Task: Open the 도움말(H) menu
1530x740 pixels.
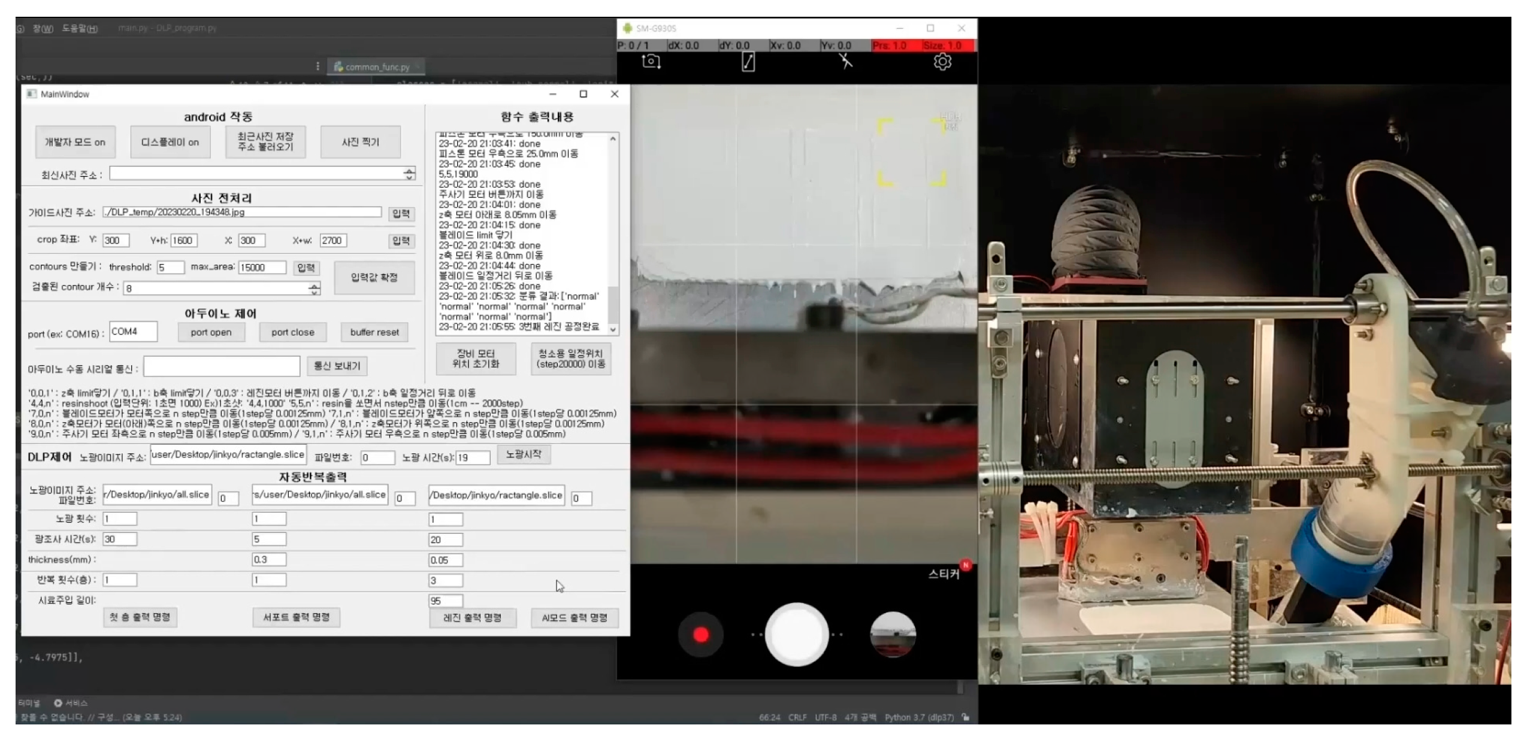Action: click(x=80, y=28)
